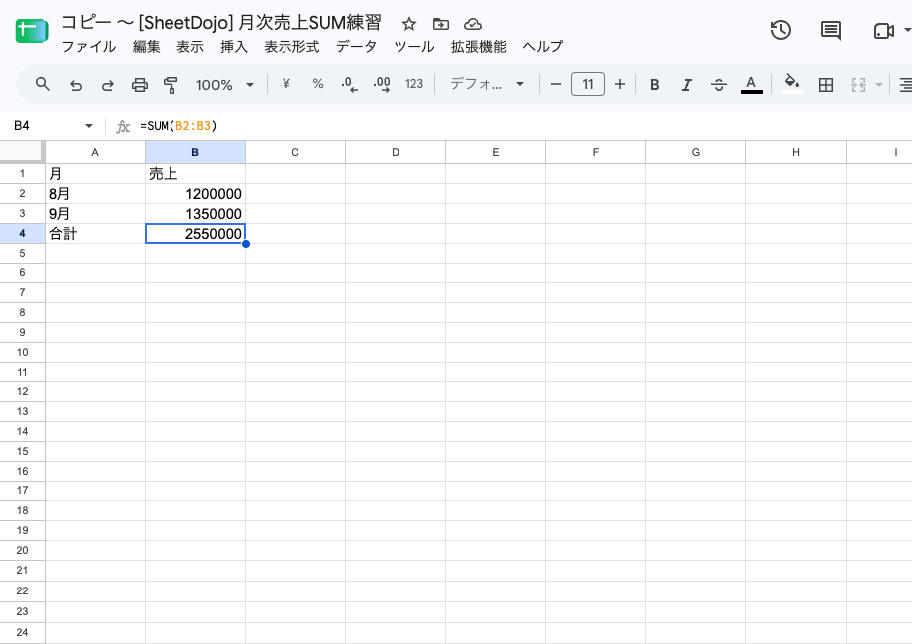Screen dimensions: 912x644
Task: Increase font size with plus button
Action: [620, 85]
